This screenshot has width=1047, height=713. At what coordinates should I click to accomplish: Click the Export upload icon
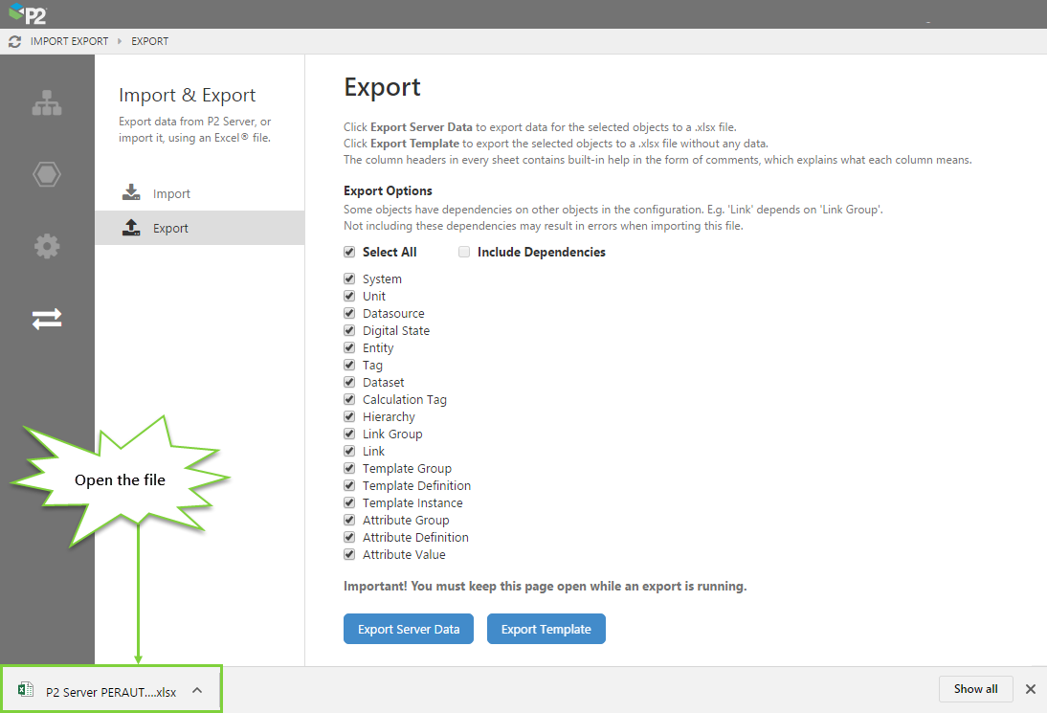coord(131,228)
